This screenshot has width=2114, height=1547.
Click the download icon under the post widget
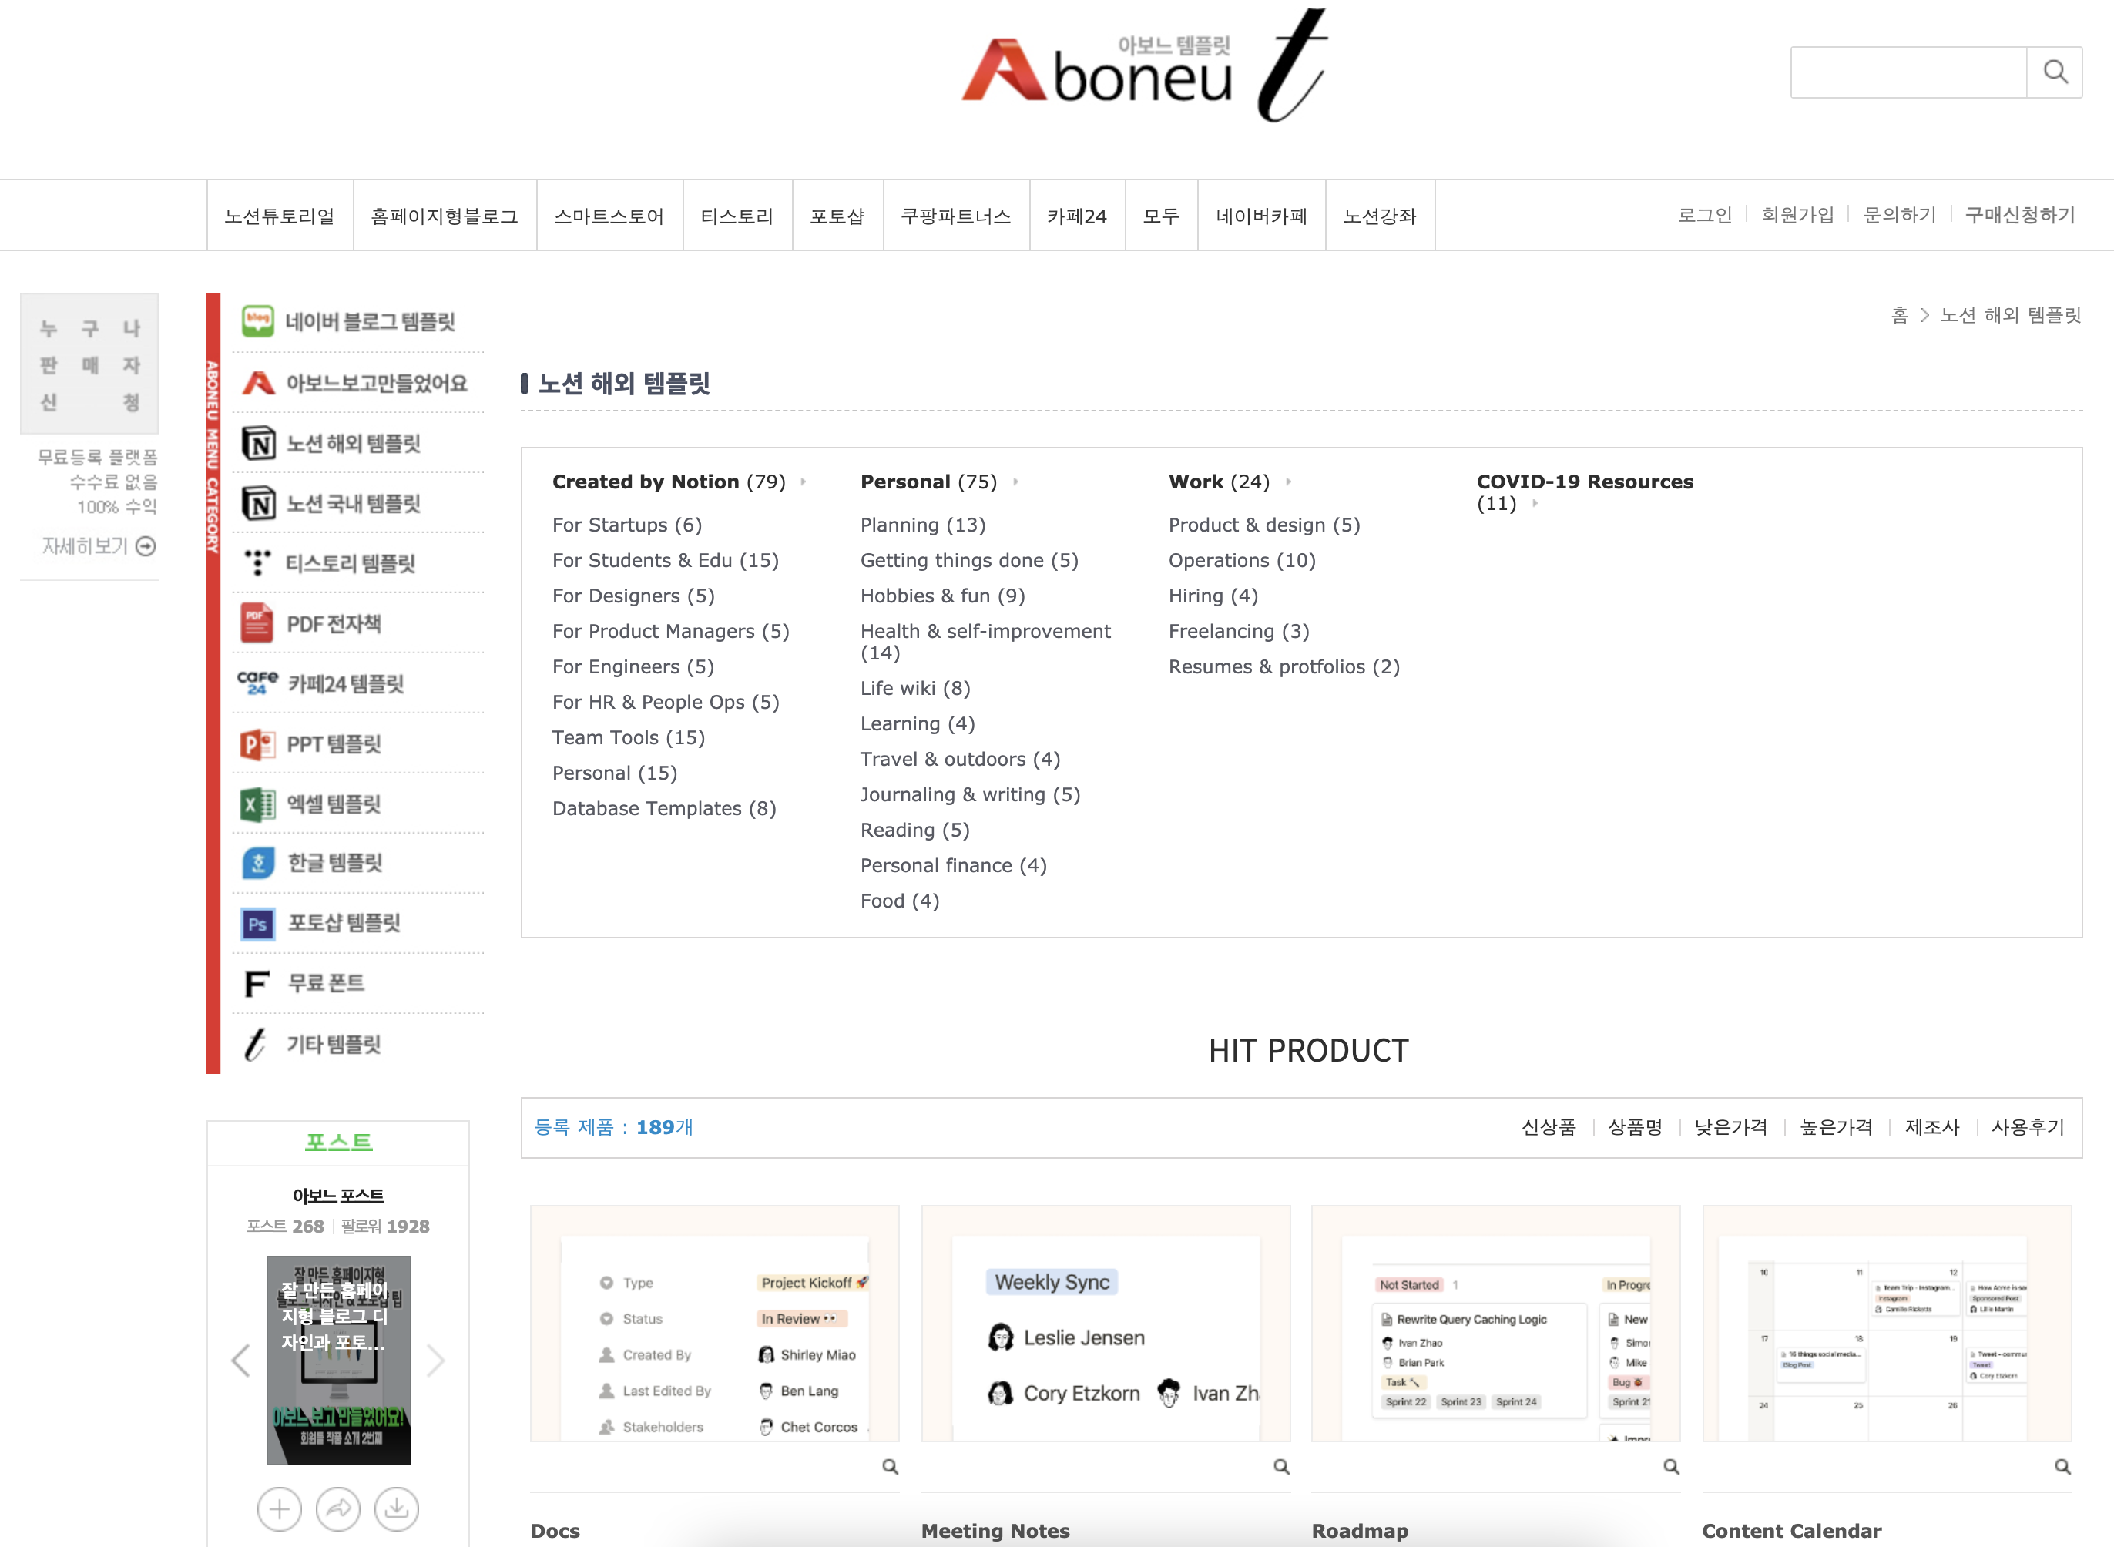click(397, 1508)
